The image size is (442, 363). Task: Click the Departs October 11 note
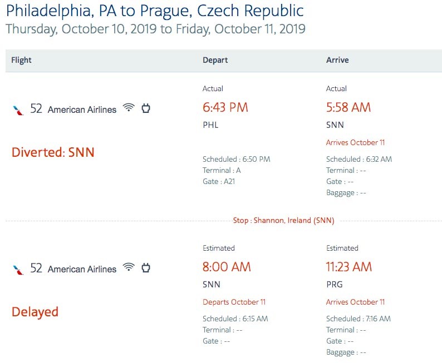(x=234, y=302)
